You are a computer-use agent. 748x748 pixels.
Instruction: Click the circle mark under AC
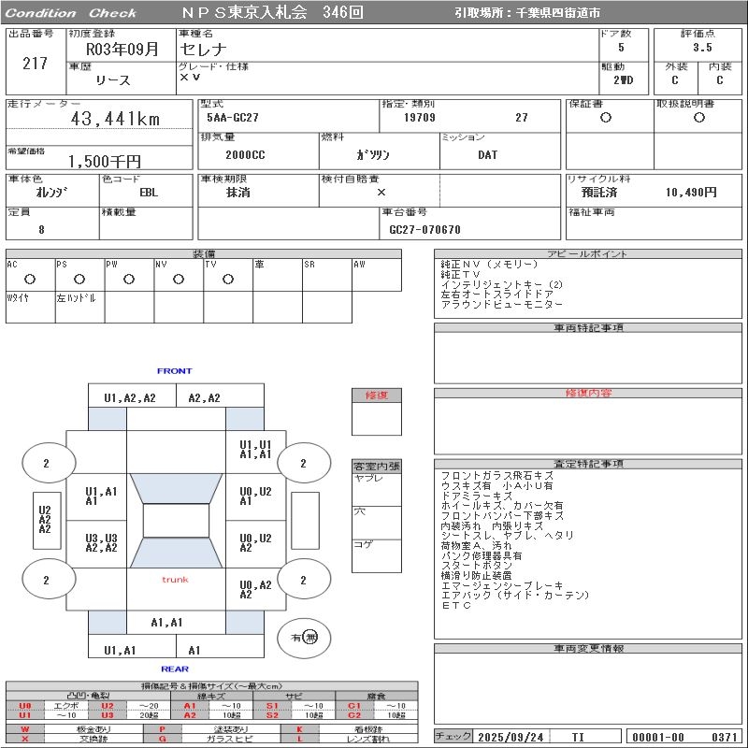pyautogui.click(x=30, y=279)
